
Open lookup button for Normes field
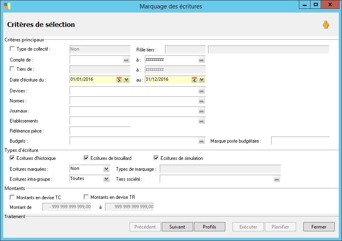click(x=202, y=101)
